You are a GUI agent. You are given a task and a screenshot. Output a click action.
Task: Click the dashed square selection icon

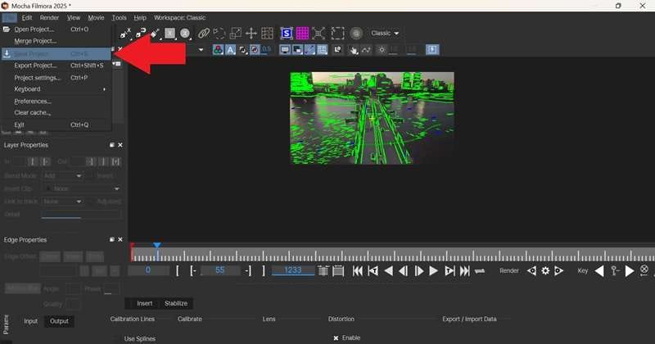[337, 33]
